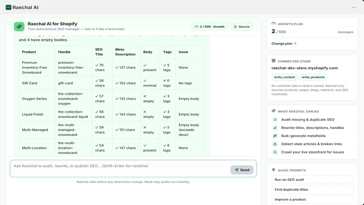364x205 pixels.
Task: Click the pencil icon beside Rewrite titles
Action: 275,128
